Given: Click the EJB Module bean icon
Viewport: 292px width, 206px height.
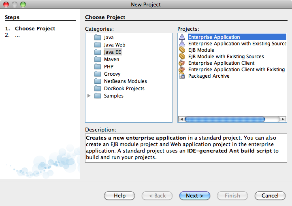Looking at the screenshot, I should (x=182, y=50).
